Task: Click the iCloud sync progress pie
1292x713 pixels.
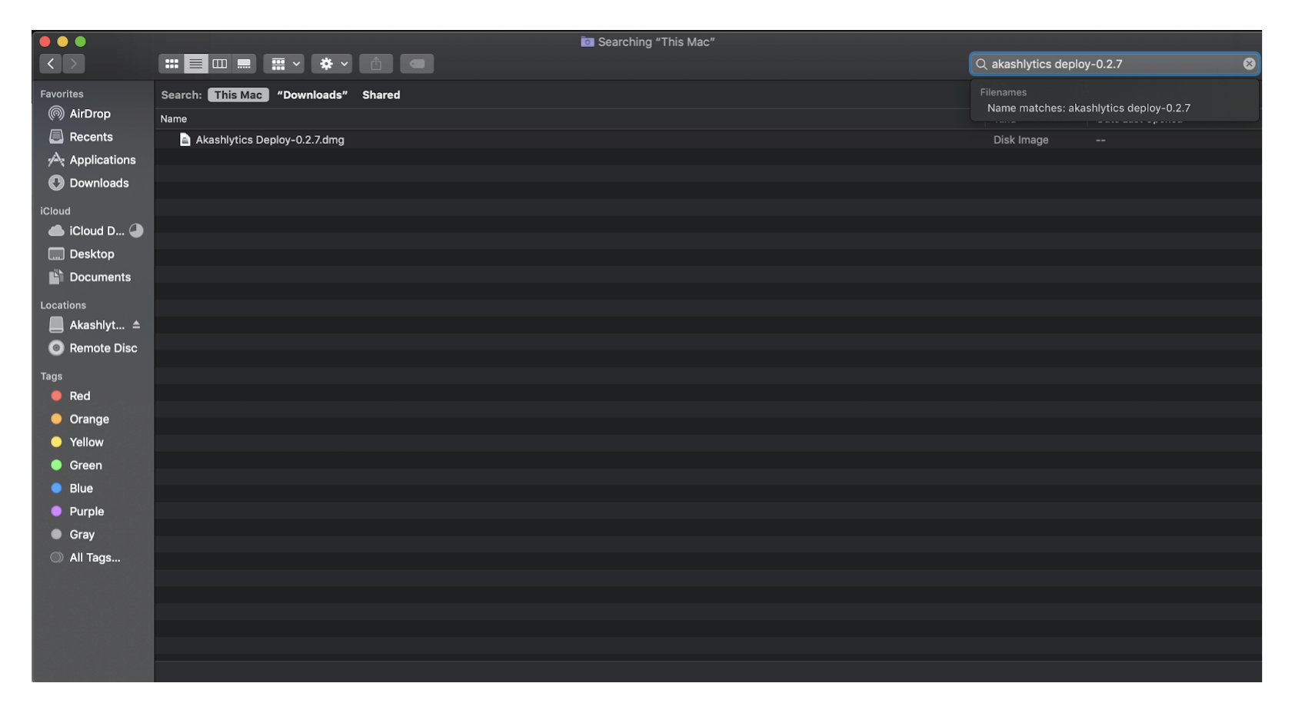Action: [136, 230]
